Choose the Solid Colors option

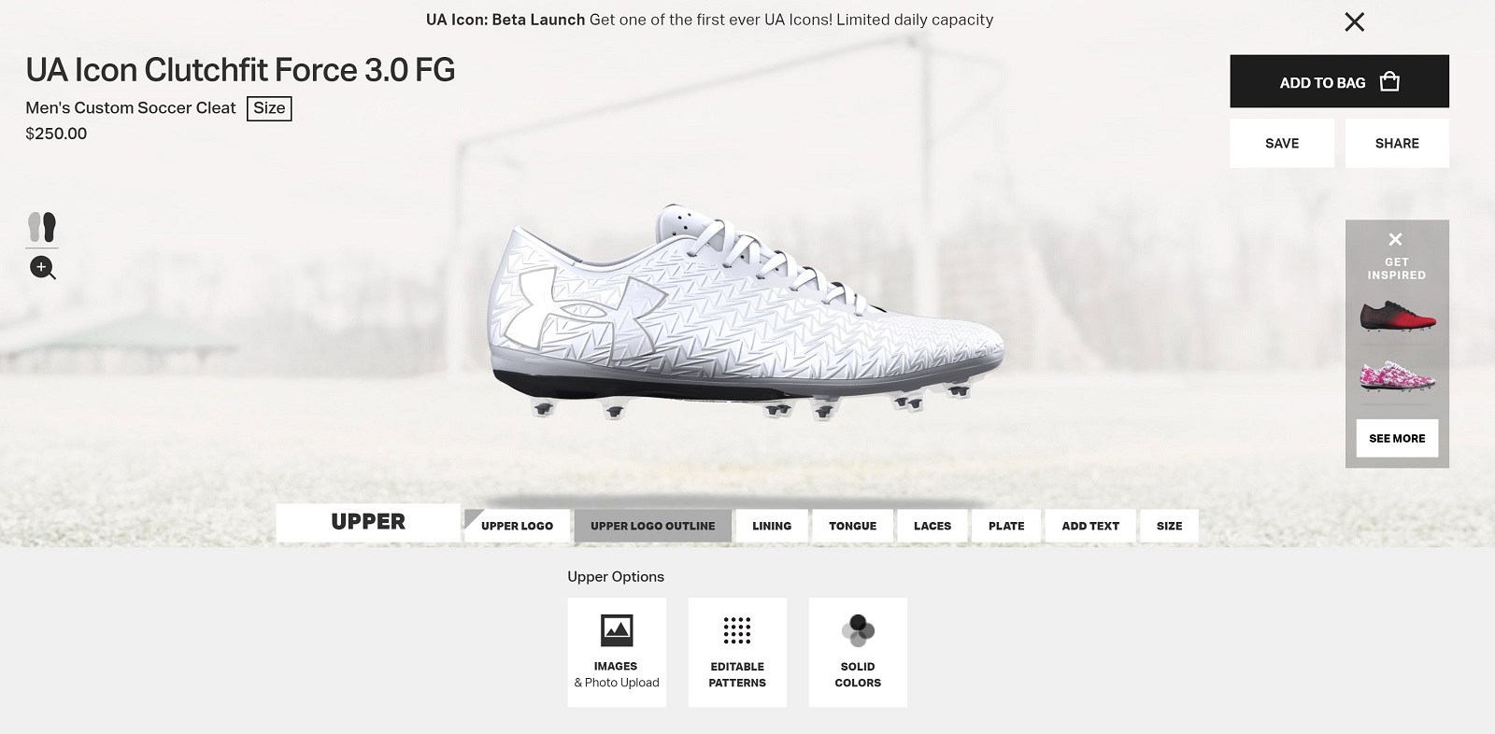(x=858, y=652)
